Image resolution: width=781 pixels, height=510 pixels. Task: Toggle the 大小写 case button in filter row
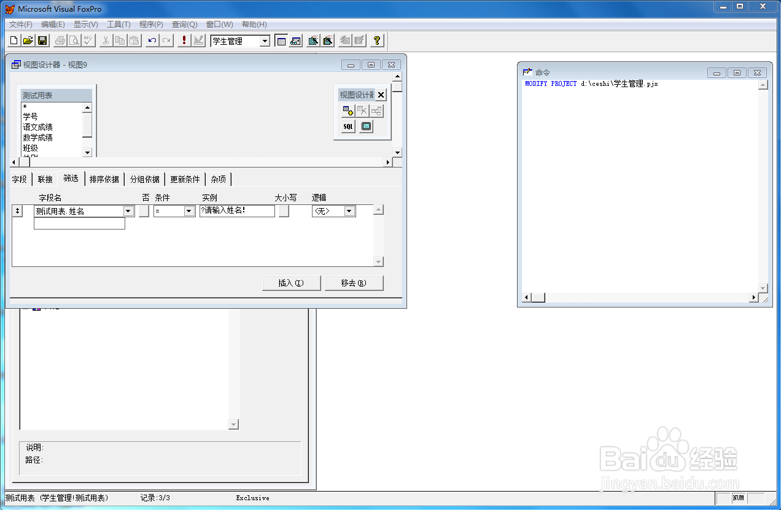pyautogui.click(x=284, y=211)
